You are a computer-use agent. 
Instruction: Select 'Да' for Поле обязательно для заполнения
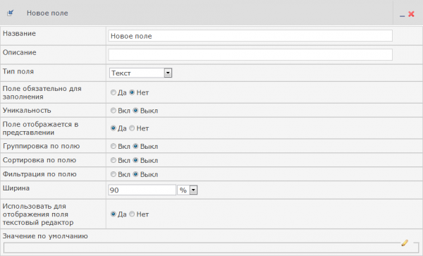tap(114, 92)
